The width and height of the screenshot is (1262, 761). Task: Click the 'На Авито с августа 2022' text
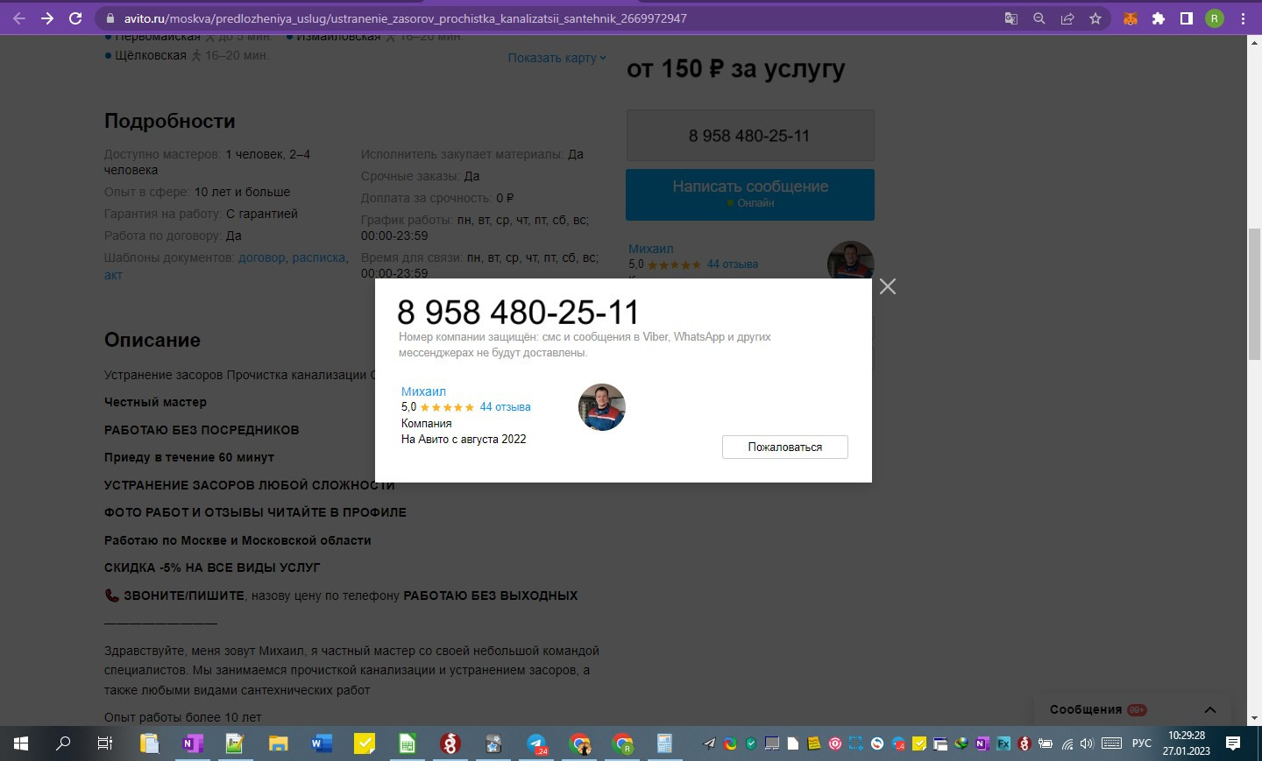pos(464,440)
